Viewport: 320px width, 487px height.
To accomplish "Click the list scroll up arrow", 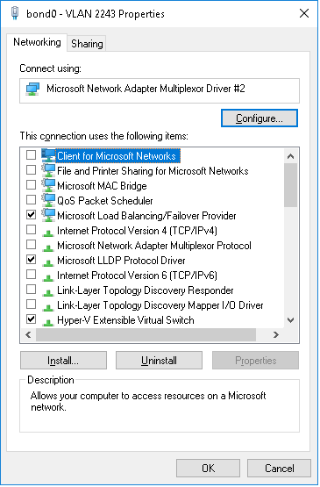I will pos(291,156).
